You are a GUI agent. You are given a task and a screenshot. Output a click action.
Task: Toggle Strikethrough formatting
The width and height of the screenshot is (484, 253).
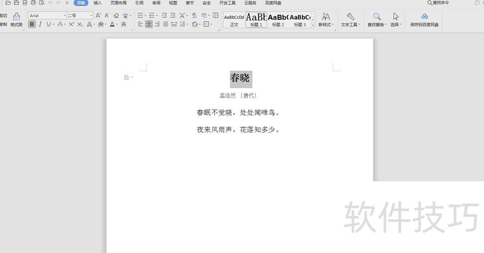60,24
